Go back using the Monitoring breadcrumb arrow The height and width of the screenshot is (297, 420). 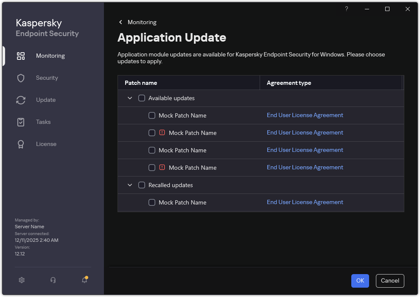pyautogui.click(x=120, y=22)
